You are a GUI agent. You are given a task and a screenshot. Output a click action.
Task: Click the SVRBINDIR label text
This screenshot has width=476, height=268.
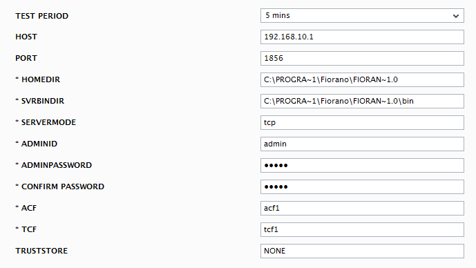(x=43, y=101)
